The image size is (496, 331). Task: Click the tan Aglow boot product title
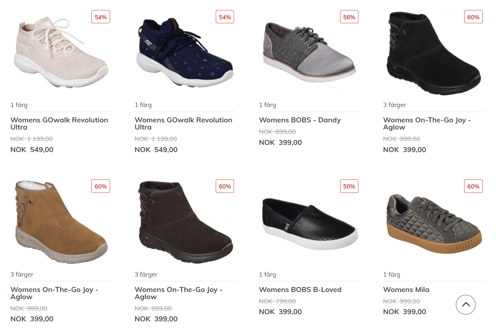click(x=54, y=293)
